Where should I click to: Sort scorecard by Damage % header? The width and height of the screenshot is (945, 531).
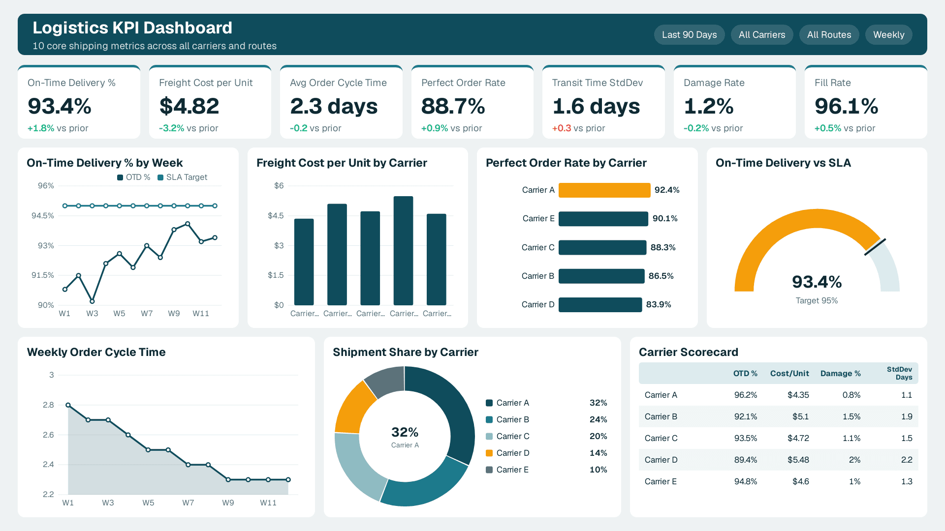[840, 374]
